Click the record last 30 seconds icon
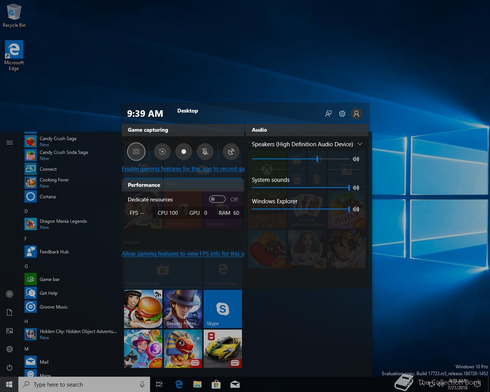This screenshot has height=392, width=490. [162, 152]
